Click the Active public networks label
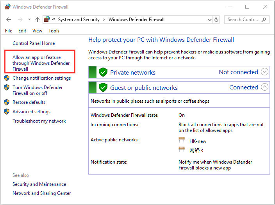This screenshot has height=205, width=275. click(114, 140)
